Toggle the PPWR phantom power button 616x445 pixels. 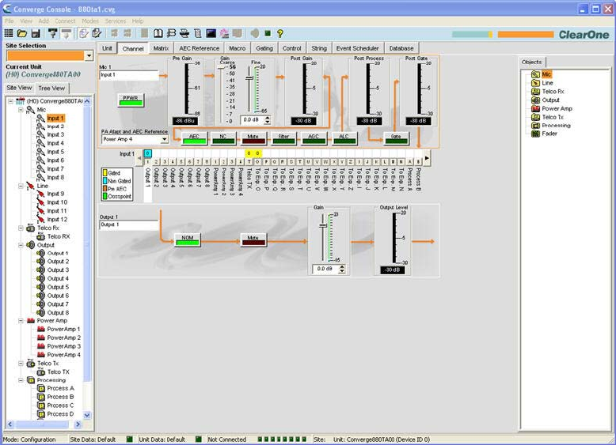coord(129,100)
